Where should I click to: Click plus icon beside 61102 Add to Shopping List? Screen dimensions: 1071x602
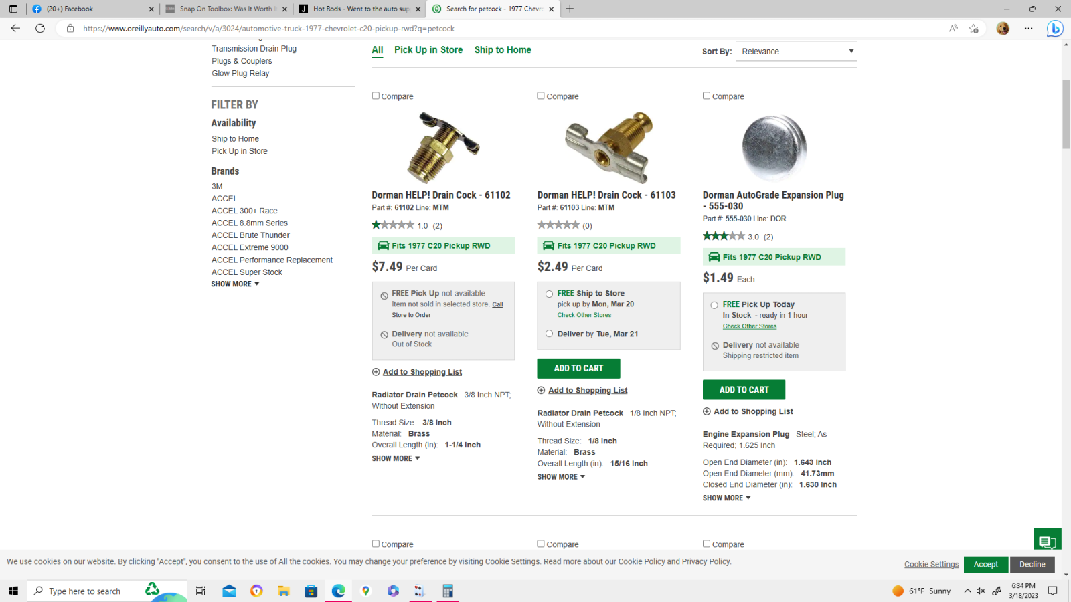click(376, 372)
